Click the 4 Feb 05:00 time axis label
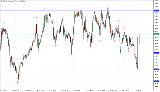The height and width of the screenshot is (92, 160). [138, 91]
